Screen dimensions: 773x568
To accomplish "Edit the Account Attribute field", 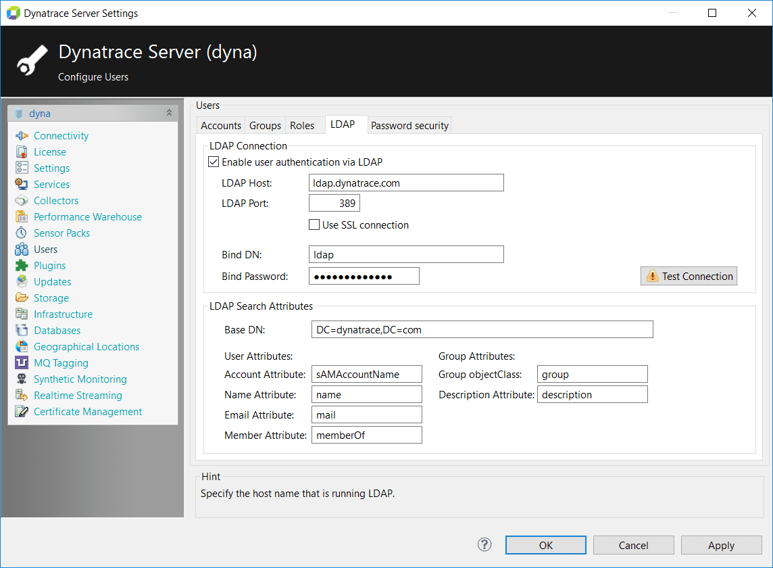I will (367, 373).
